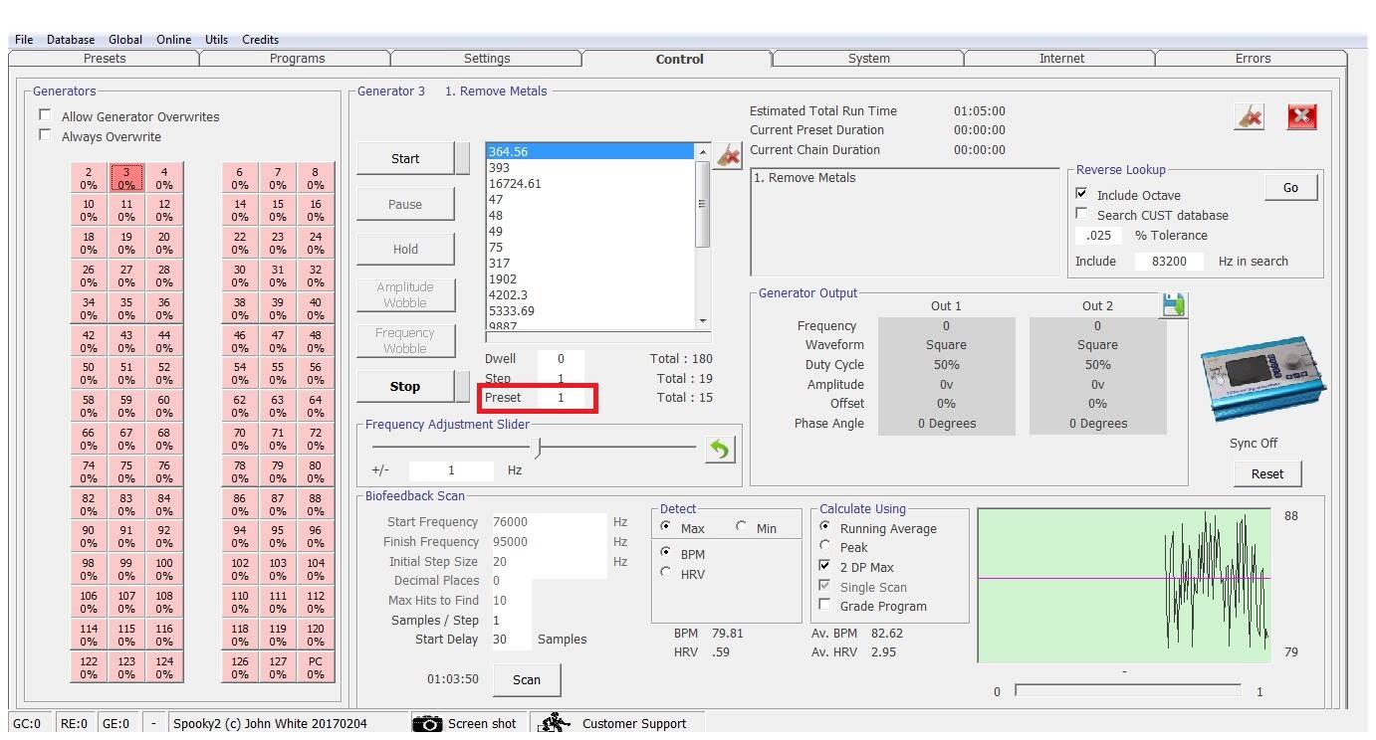1376x740 pixels.
Task: Click the green undo arrow on frequency slider
Action: pyautogui.click(x=719, y=450)
